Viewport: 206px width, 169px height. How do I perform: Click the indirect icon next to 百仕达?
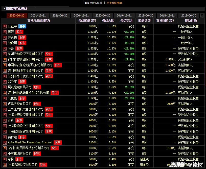pyautogui.click(x=5, y=137)
